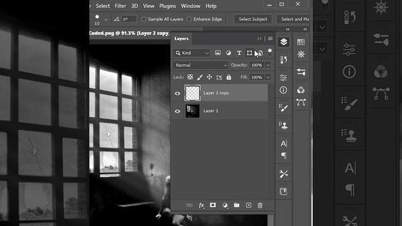Open the 3D menu
This screenshot has height=226, width=402.
(x=134, y=6)
